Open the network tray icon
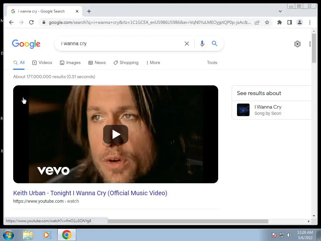 tap(282, 235)
